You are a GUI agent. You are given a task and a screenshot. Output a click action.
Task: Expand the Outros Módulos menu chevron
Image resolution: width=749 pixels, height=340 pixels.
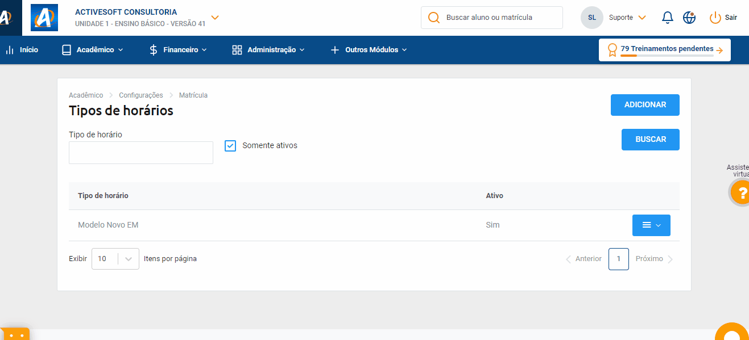click(x=404, y=50)
